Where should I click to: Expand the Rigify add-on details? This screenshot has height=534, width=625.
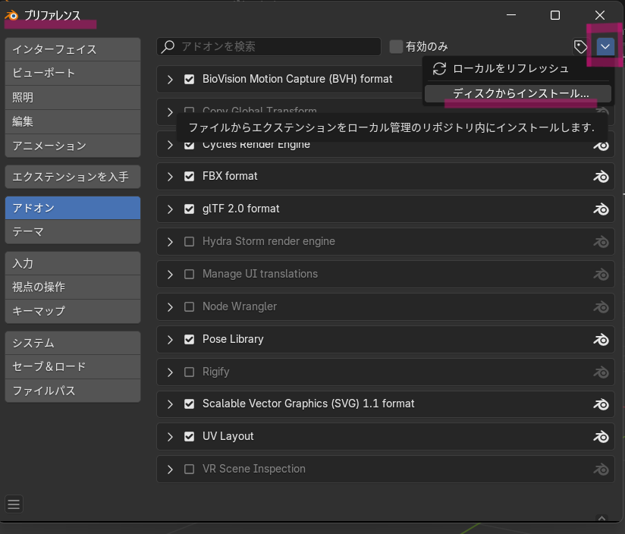(171, 372)
